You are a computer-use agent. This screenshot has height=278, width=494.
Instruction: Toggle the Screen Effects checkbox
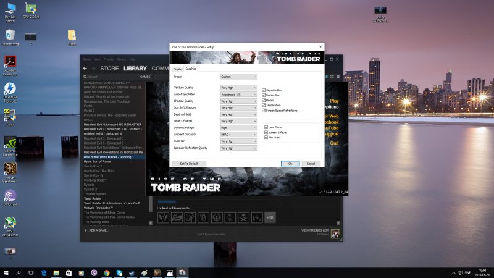coord(266,132)
